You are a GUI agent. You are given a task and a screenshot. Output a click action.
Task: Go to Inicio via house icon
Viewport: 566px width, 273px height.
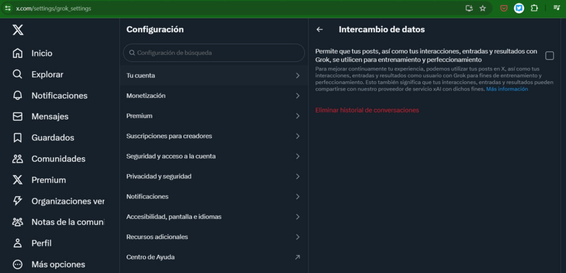coord(18,53)
